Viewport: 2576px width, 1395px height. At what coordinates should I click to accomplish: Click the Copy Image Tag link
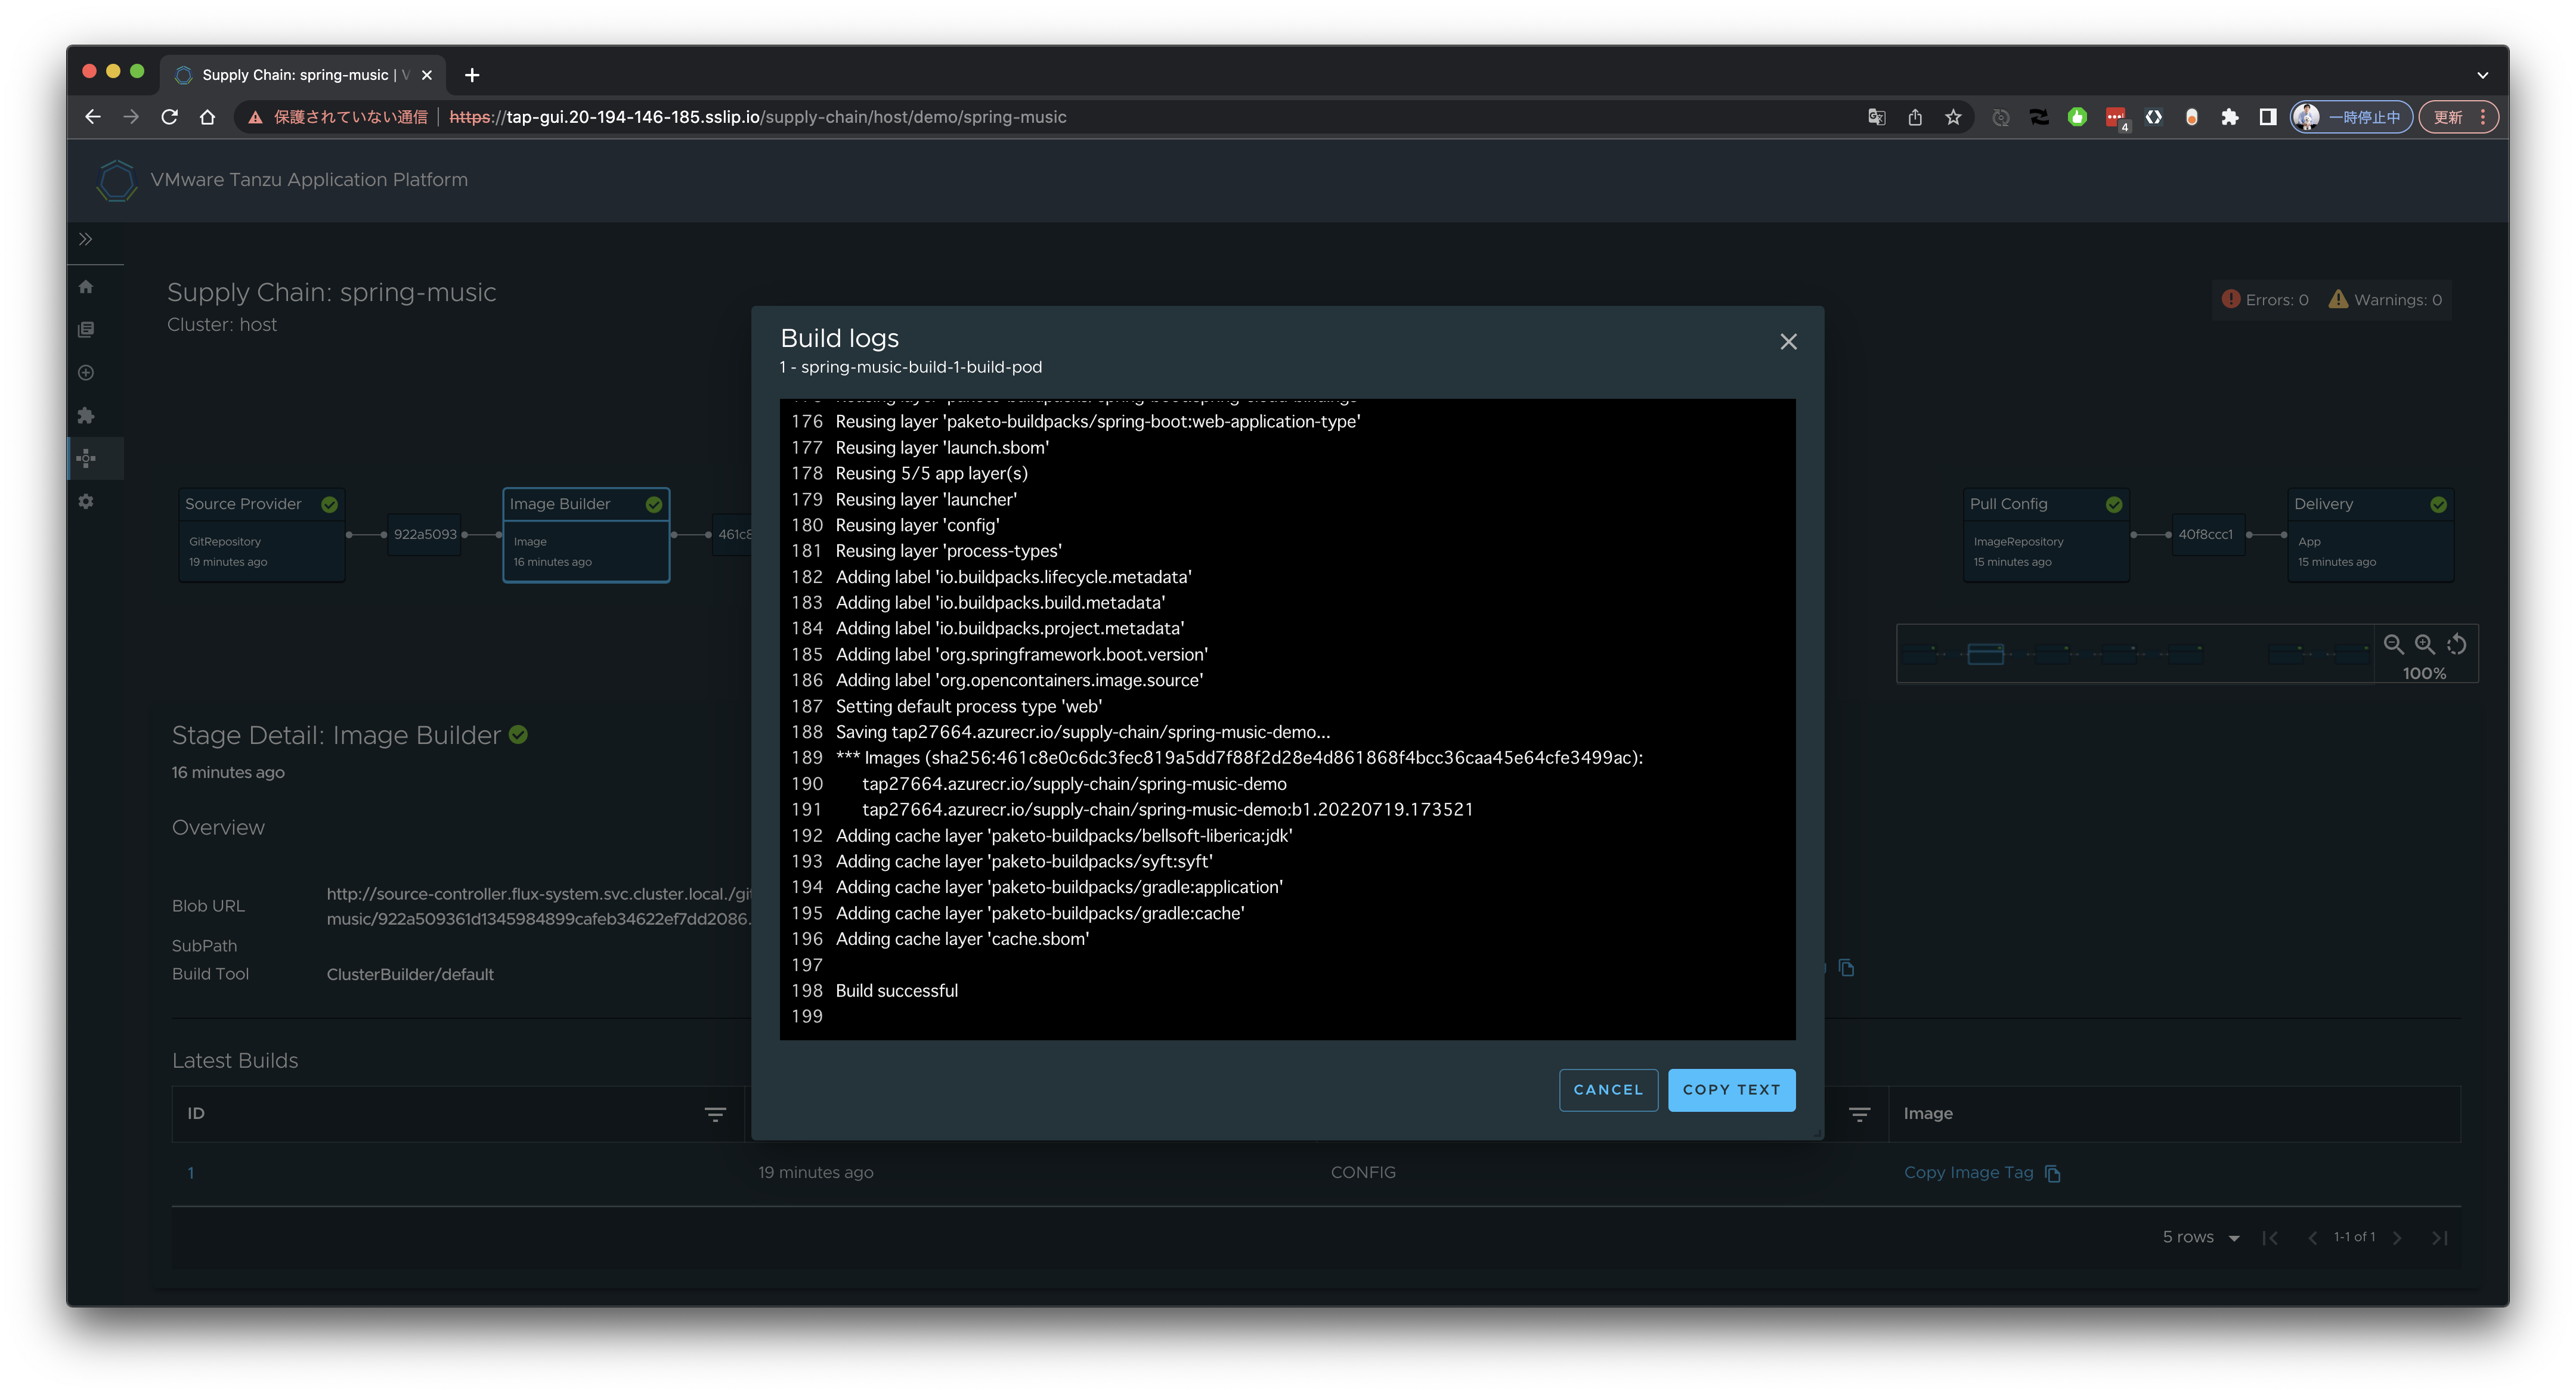(1968, 1173)
